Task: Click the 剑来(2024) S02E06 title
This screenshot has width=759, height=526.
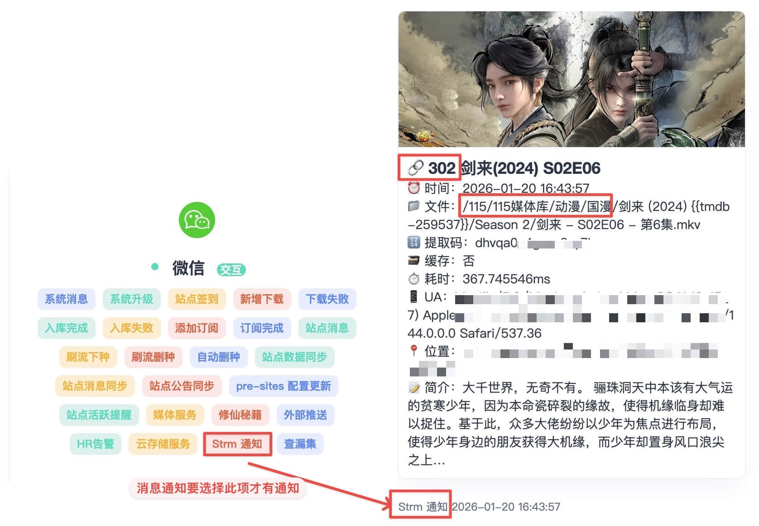Action: click(531, 168)
